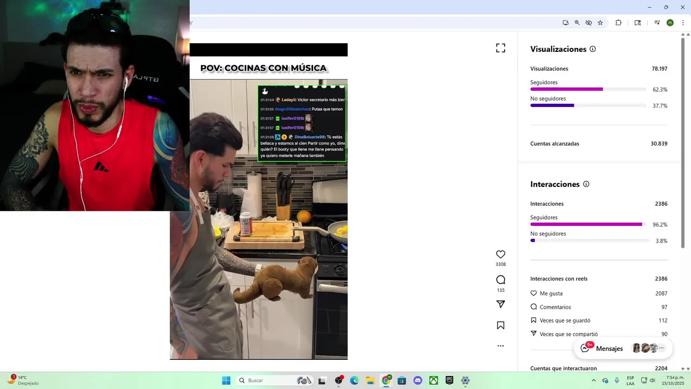The image size is (691, 389).
Task: Like the reel with the heart icon
Action: 500,254
